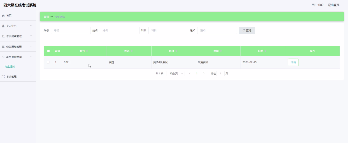Open the 10条/页 page size dropdown
Viewport: 348px width, 143px height.
[x=175, y=74]
